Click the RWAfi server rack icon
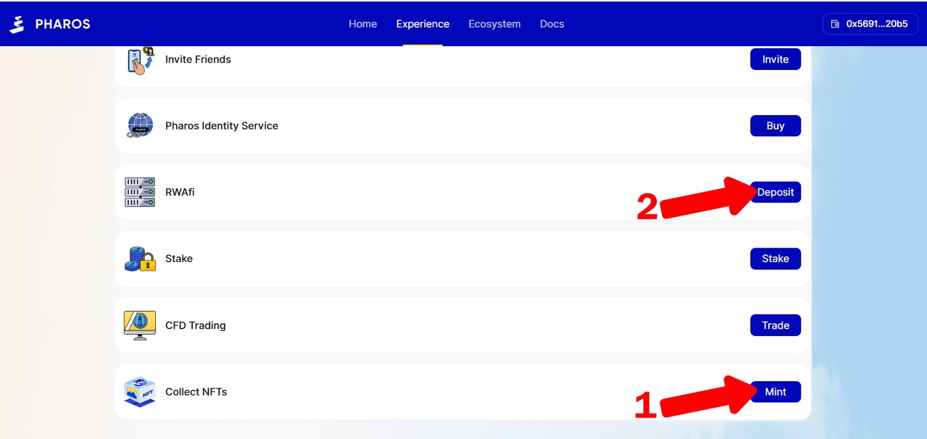Screen dimensions: 927x439 pos(140,192)
